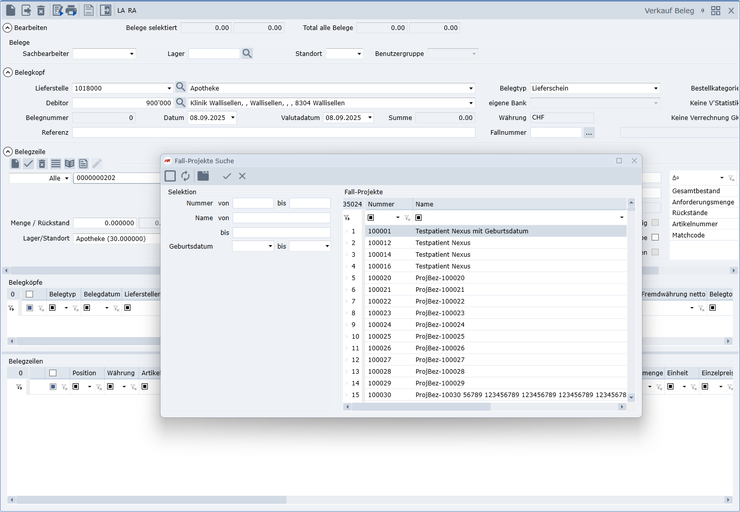This screenshot has width=740, height=512.
Task: Click the cancel X icon in dialog toolbar
Action: pyautogui.click(x=242, y=176)
